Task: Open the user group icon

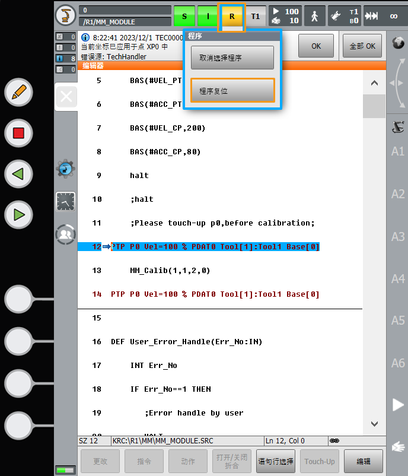Action: click(x=65, y=234)
